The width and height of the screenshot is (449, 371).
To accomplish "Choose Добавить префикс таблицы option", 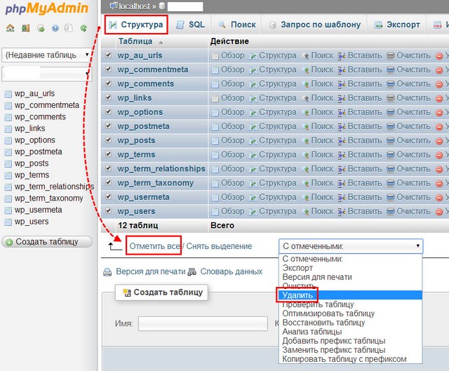I will click(351, 341).
